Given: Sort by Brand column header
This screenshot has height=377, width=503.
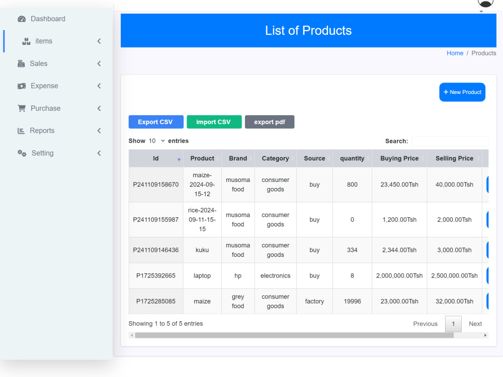Looking at the screenshot, I should coord(238,158).
